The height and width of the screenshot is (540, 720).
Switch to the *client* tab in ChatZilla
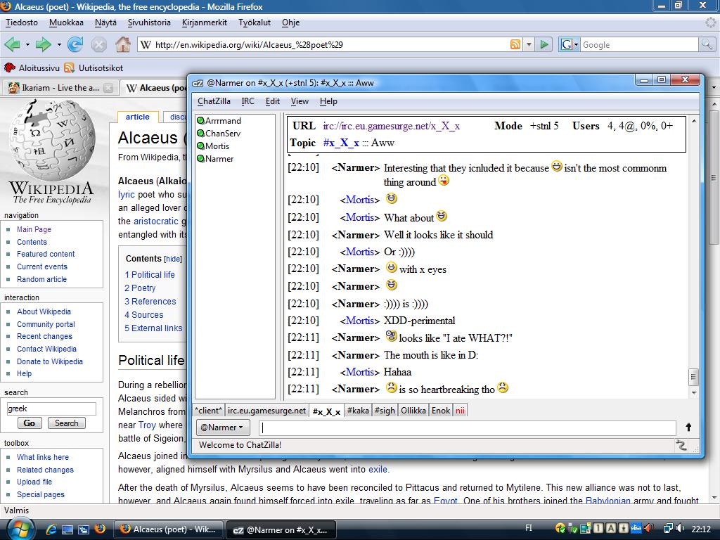[x=208, y=411]
